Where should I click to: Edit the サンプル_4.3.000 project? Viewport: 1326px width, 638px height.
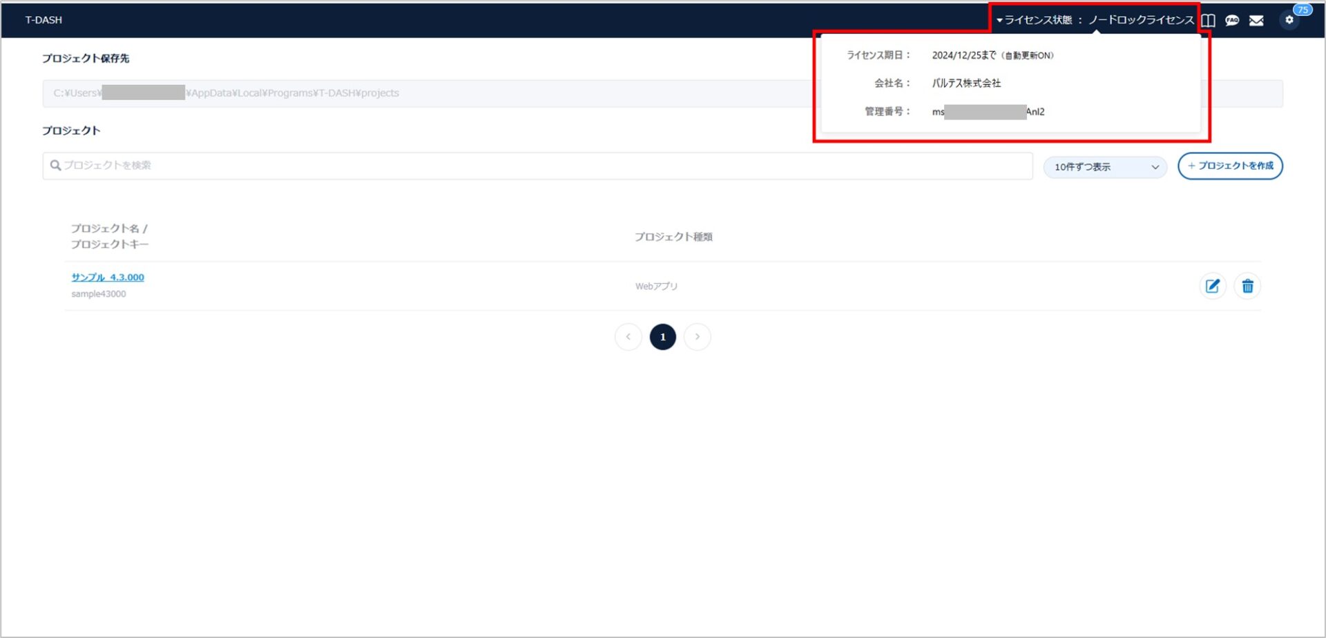coord(1212,286)
